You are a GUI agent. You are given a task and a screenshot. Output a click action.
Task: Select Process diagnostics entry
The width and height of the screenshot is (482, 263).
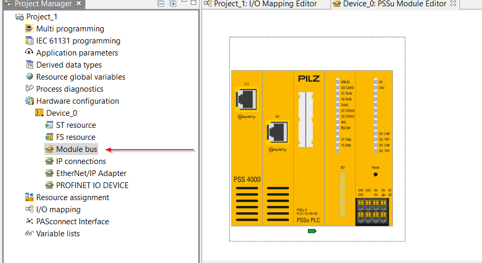[x=70, y=89]
